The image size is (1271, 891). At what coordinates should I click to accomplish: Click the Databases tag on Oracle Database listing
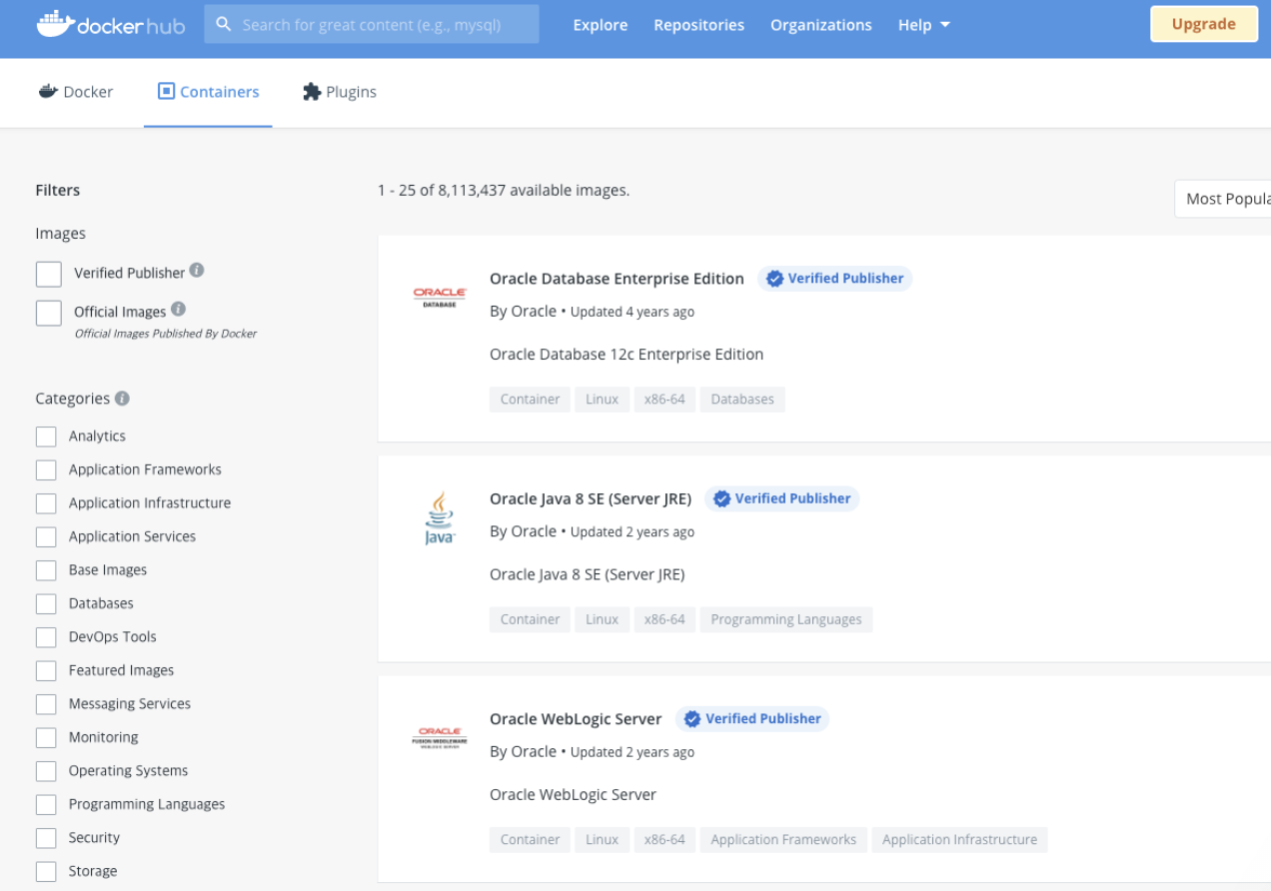(x=742, y=400)
